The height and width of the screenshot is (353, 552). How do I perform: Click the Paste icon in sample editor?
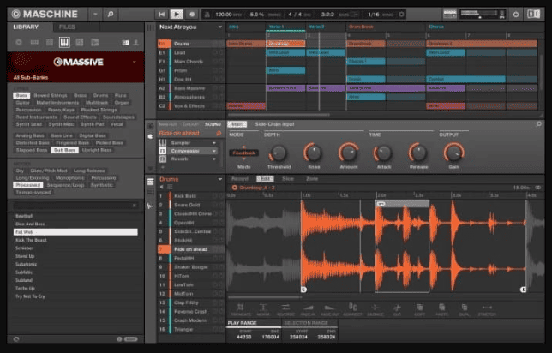442,309
